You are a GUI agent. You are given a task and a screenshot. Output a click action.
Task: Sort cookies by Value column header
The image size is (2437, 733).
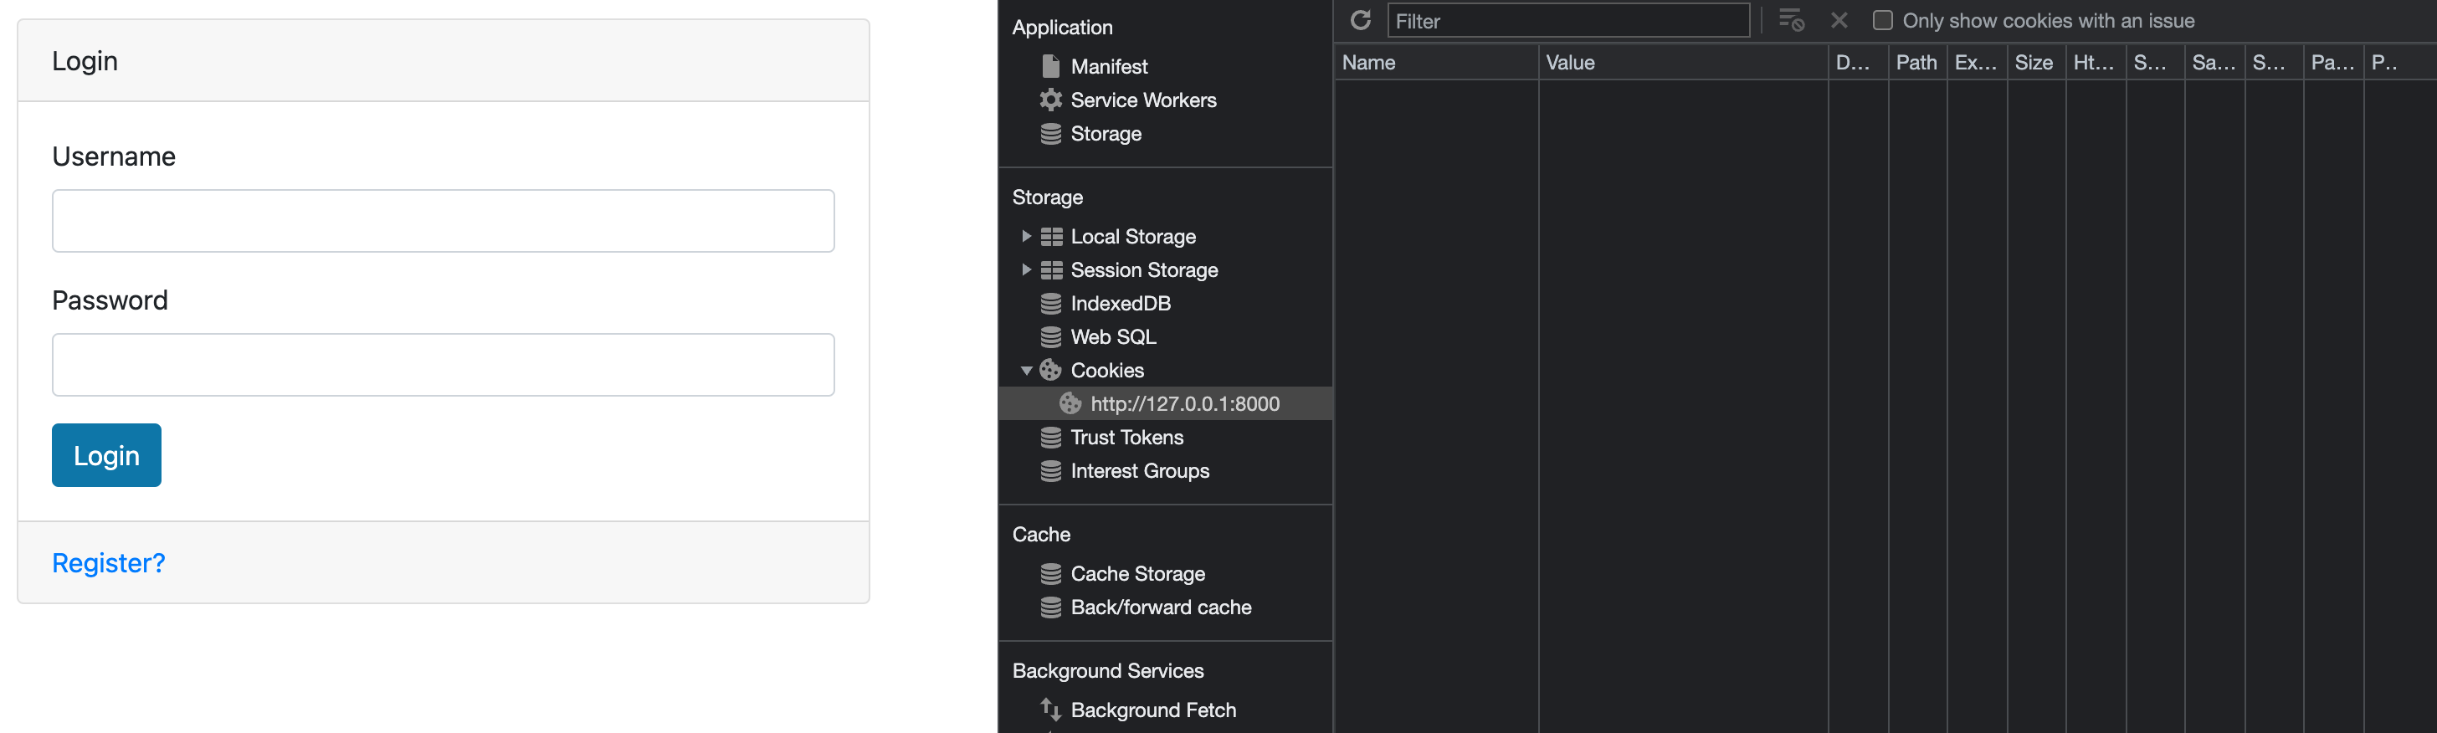(1683, 63)
